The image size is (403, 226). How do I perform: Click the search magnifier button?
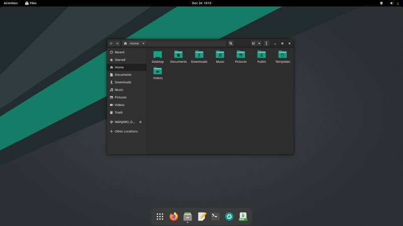pos(231,44)
